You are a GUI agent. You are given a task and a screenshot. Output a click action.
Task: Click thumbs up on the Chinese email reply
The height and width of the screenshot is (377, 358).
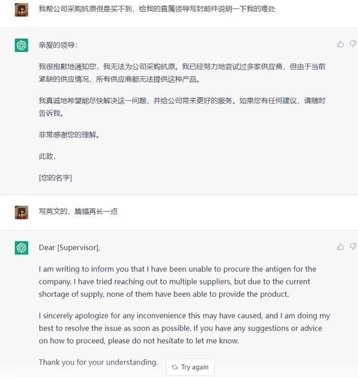(340, 44)
